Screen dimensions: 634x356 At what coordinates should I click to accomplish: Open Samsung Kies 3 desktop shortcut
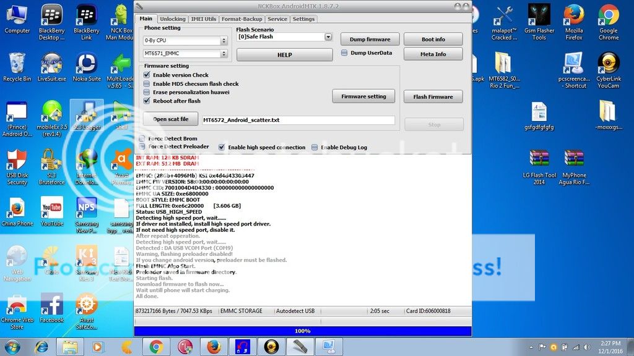coord(86,257)
